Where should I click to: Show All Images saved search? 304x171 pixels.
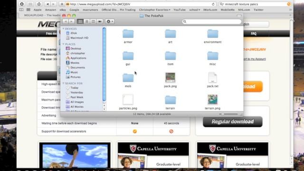point(75,102)
